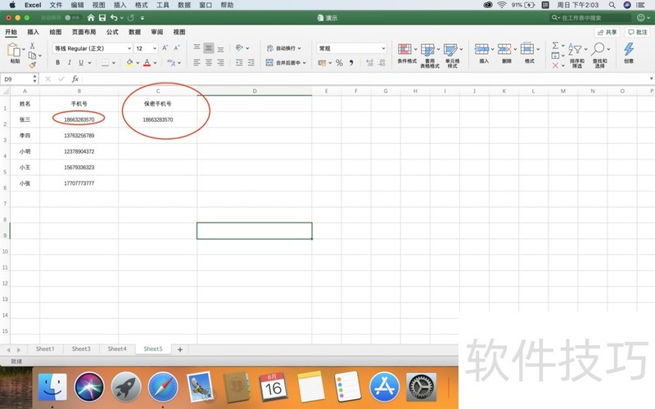The width and height of the screenshot is (655, 409).
Task: Click the Cut scissors icon
Action: pos(32,46)
